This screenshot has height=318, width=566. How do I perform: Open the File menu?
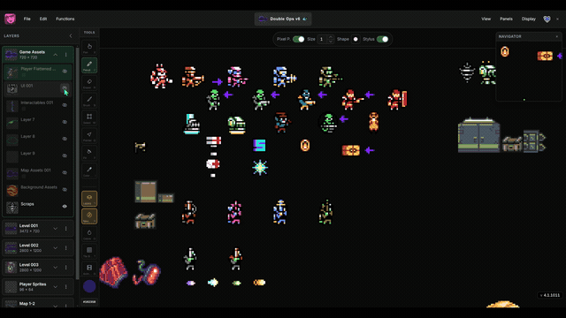point(27,19)
